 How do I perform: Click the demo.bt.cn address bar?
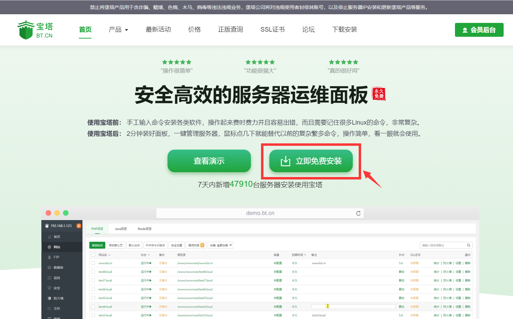tap(260, 213)
